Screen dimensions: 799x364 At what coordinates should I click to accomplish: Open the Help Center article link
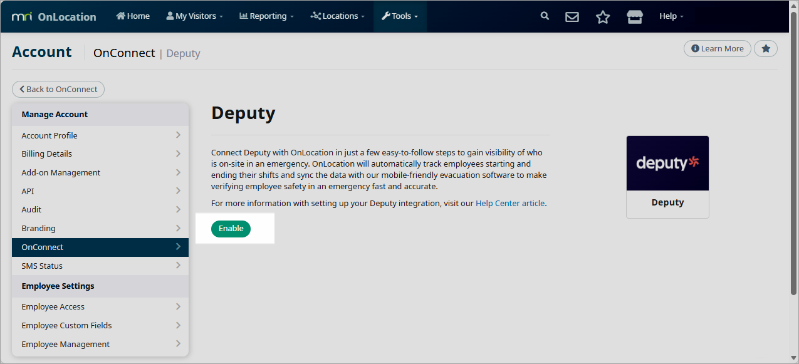[x=510, y=204]
